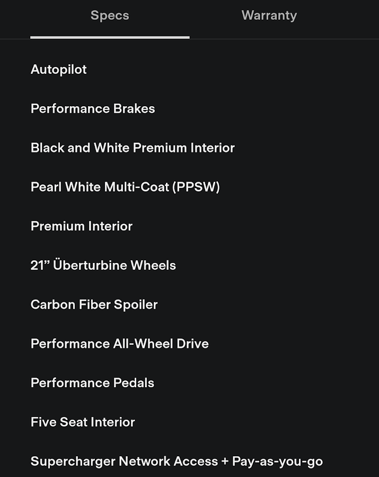Click the Performance Pedals entry
379x477 pixels.
[x=93, y=384]
